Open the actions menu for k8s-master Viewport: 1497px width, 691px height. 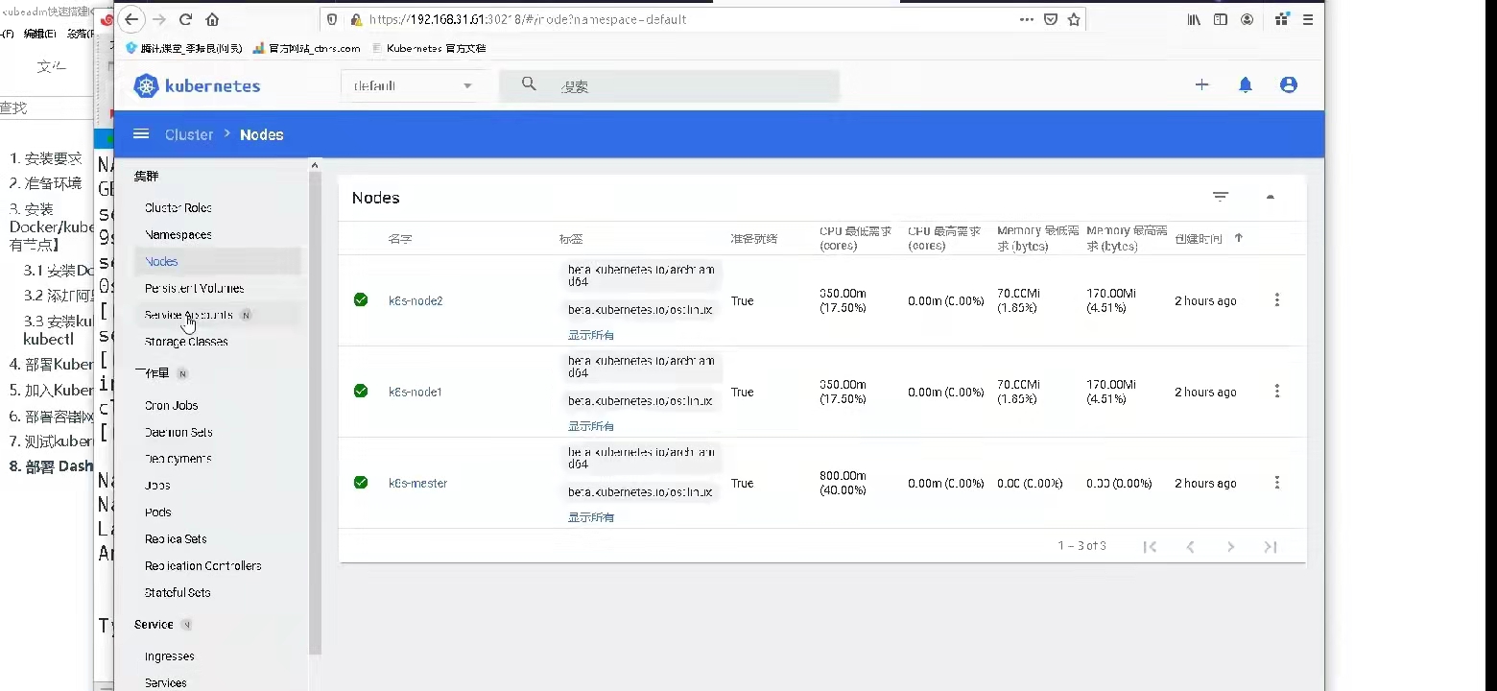pos(1276,483)
